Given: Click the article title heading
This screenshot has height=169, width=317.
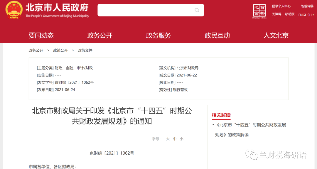Looking at the screenshot, I should click(x=112, y=116).
